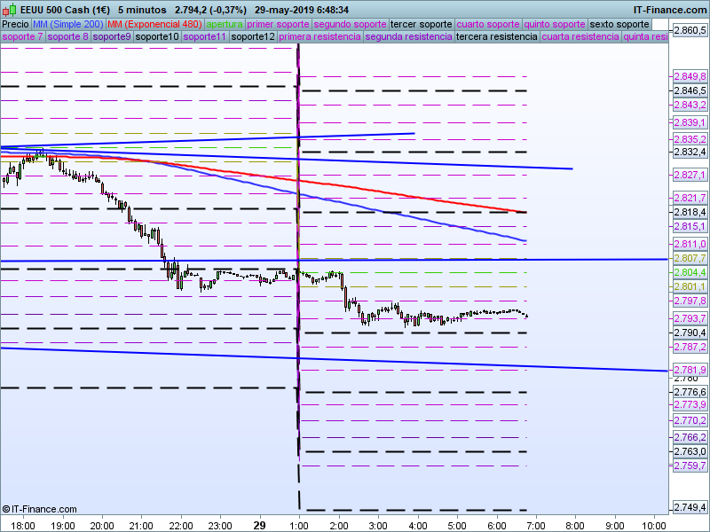Viewport: 710px width, 532px height.
Task: Click the cuarta resistencia label
Action: click(x=580, y=36)
